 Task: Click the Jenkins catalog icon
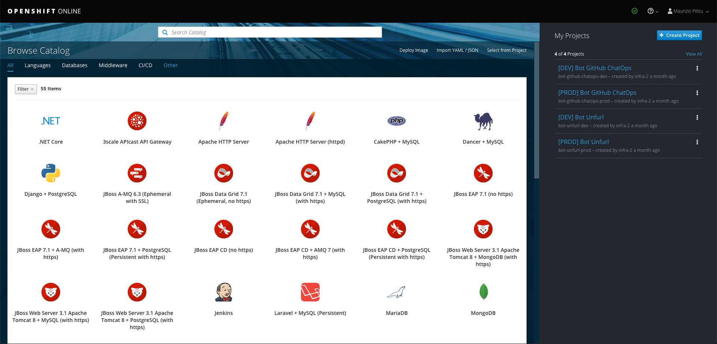click(223, 292)
